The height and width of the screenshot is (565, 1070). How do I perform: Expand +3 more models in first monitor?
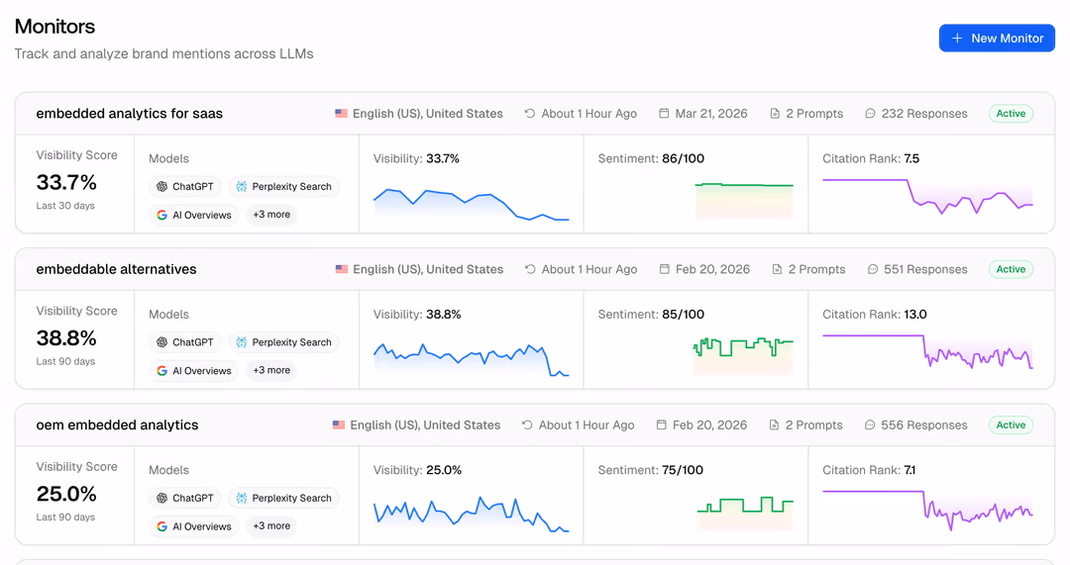pyautogui.click(x=271, y=215)
